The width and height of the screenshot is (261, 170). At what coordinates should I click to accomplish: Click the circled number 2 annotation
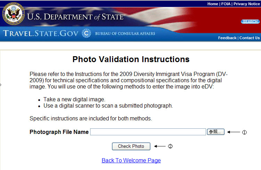tap(170, 146)
